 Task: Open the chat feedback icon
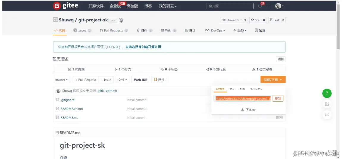coord(327,114)
